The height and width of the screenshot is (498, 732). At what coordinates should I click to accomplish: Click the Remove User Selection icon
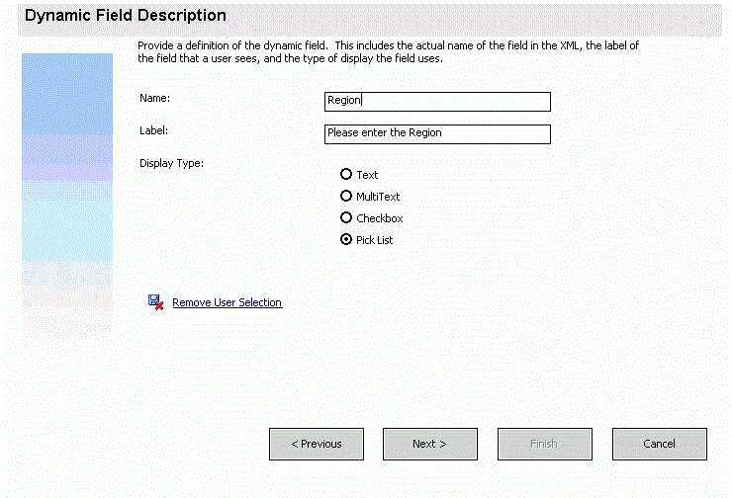point(156,302)
